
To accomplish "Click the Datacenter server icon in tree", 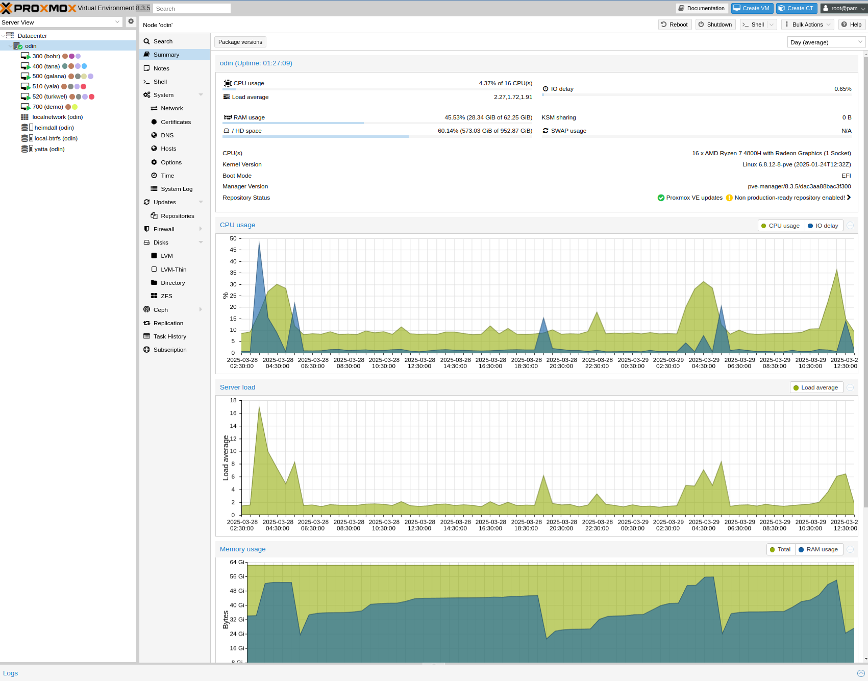I will tap(10, 36).
